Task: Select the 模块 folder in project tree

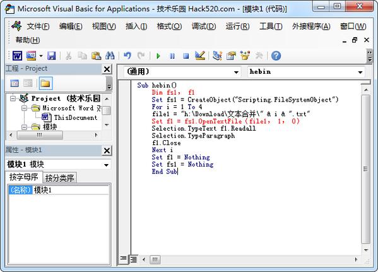Action: pos(50,127)
